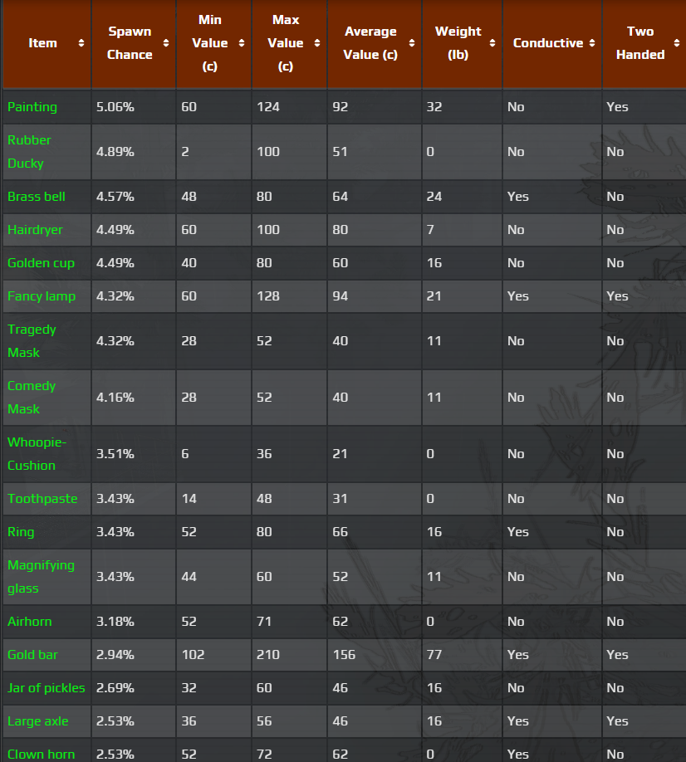Open the Painting item link
The height and width of the screenshot is (762, 686).
[32, 106]
